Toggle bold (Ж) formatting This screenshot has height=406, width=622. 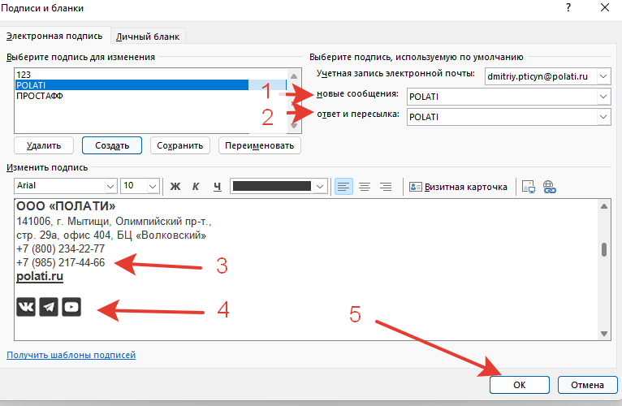click(175, 187)
